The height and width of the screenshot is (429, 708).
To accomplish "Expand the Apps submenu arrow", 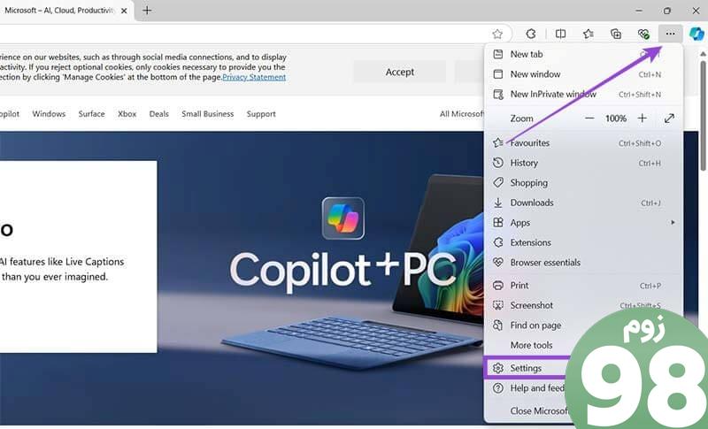I will [x=673, y=222].
